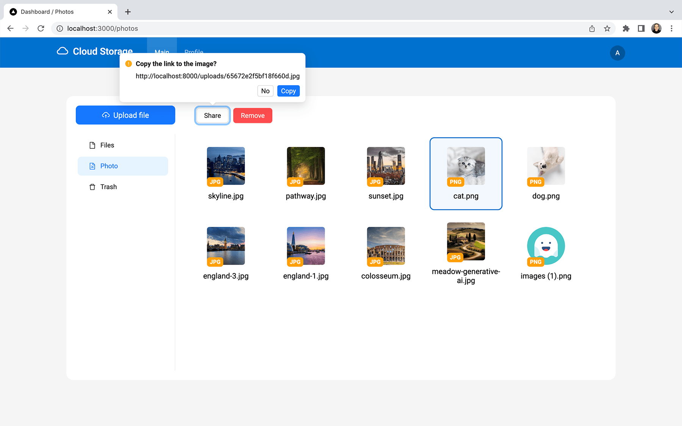Click the user avatar 'A' in header
682x426 pixels.
click(617, 53)
